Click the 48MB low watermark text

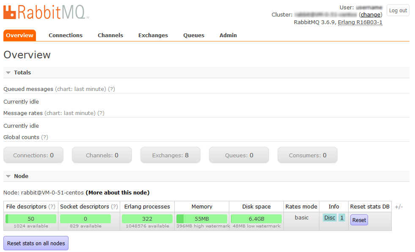click(256, 226)
